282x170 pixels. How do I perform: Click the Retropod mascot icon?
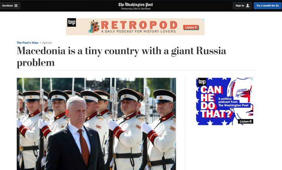(94, 26)
